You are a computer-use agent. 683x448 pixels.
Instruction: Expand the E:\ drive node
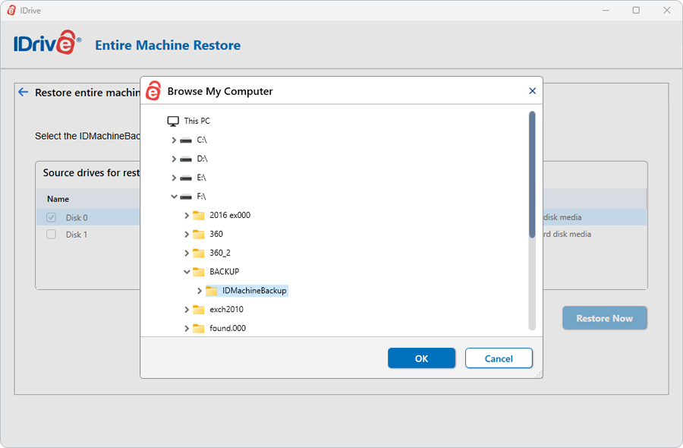[174, 178]
